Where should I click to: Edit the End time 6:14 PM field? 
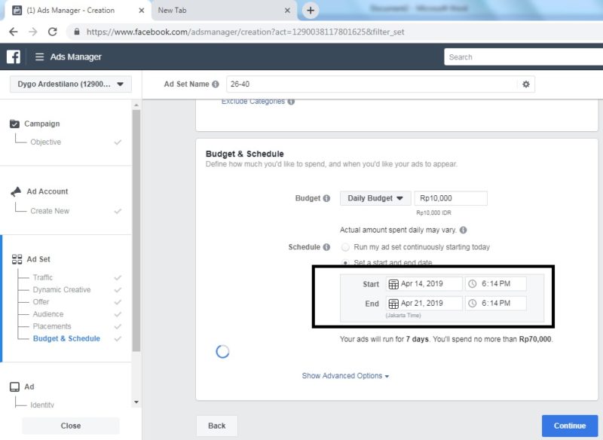pos(496,304)
